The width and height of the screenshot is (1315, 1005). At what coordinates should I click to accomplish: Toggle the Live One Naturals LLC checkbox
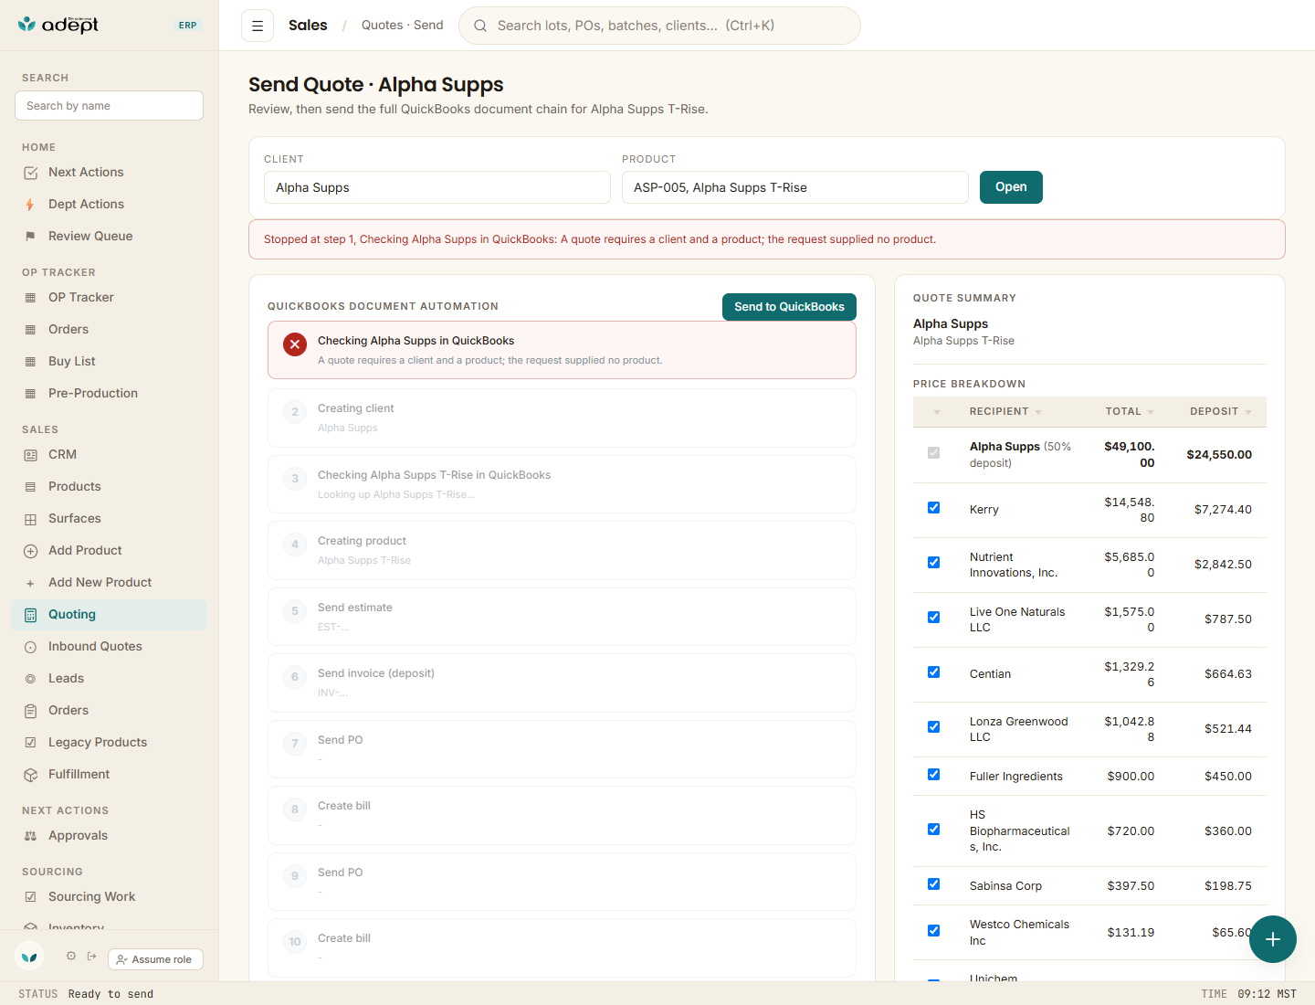pyautogui.click(x=933, y=618)
